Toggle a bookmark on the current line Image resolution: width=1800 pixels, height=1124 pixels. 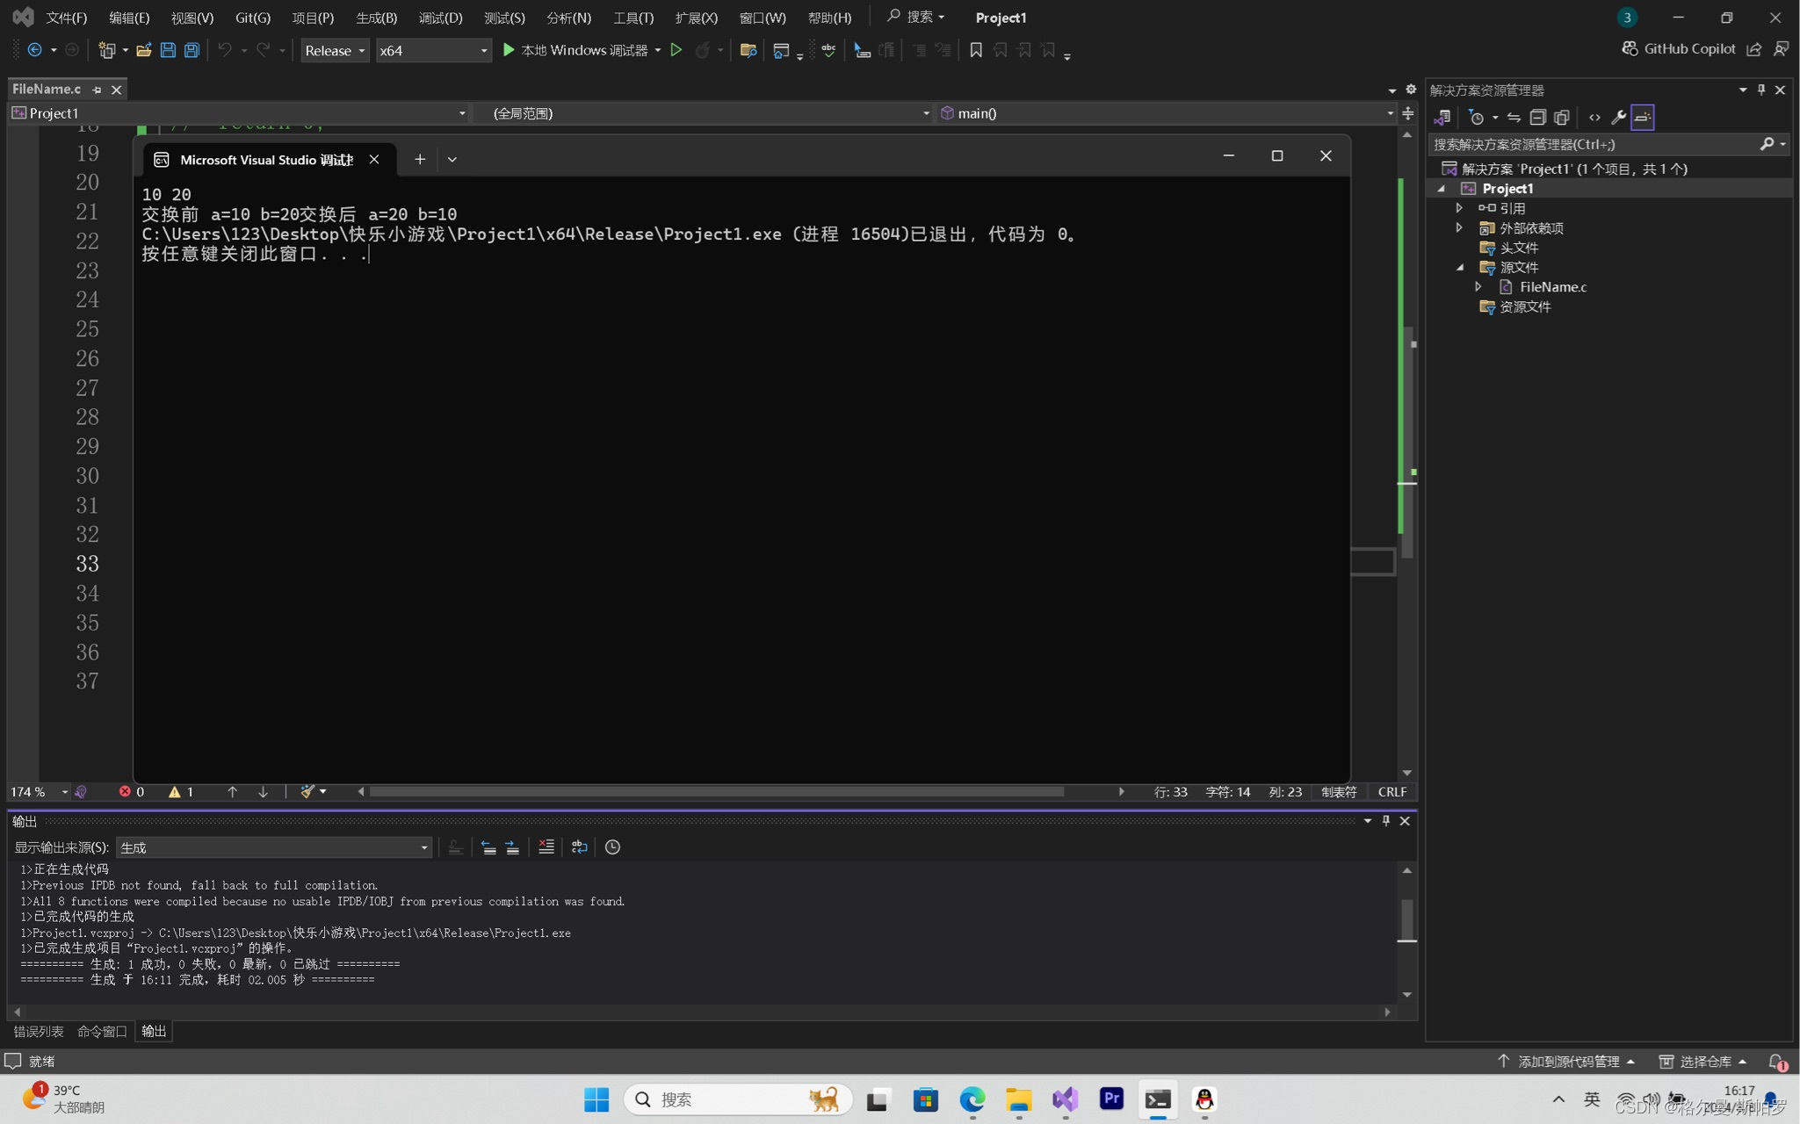click(975, 50)
